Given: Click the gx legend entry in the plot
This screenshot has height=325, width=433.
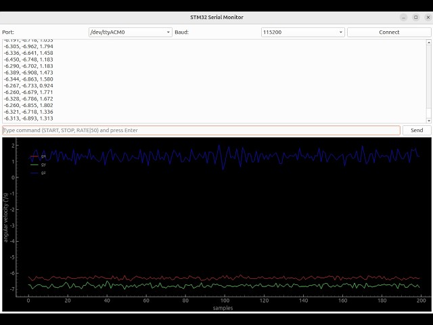Looking at the screenshot, I should click(x=38, y=156).
